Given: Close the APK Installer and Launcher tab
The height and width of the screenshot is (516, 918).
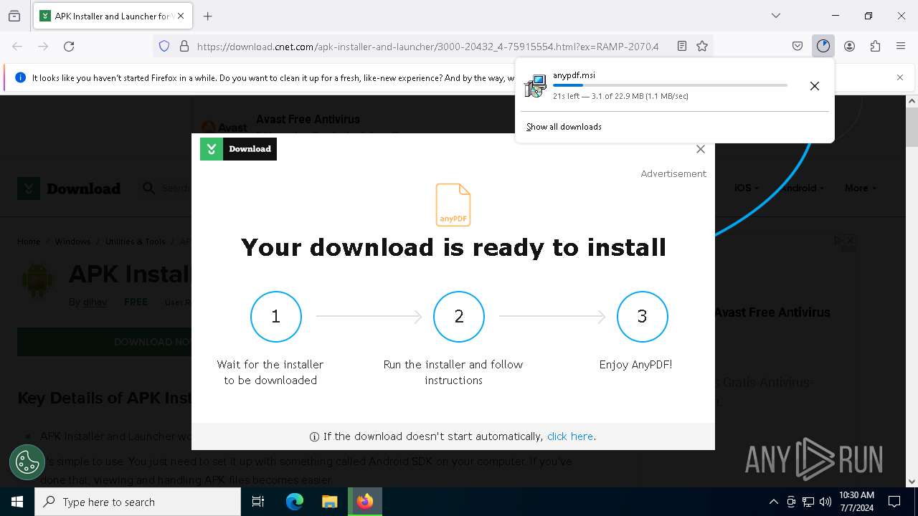Looking at the screenshot, I should coord(181,16).
